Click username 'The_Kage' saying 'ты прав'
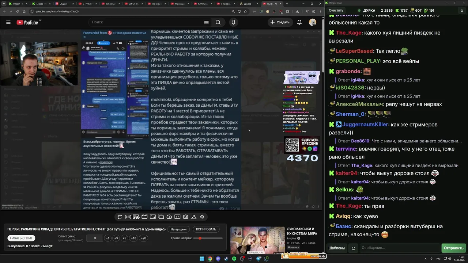The height and width of the screenshot is (263, 468). 349,206
